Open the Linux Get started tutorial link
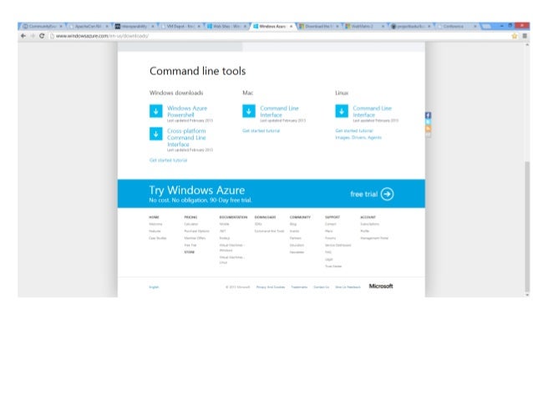533x400 pixels. point(354,130)
